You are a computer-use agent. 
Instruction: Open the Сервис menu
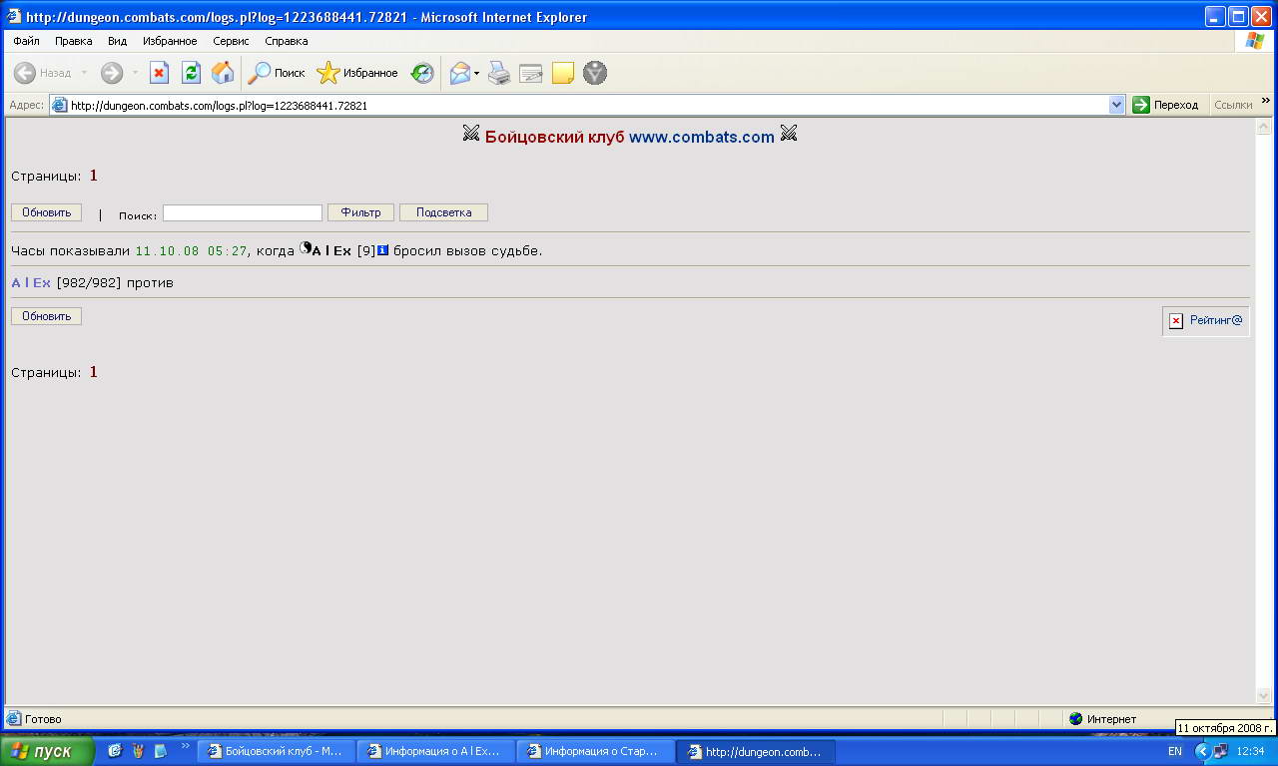[232, 41]
